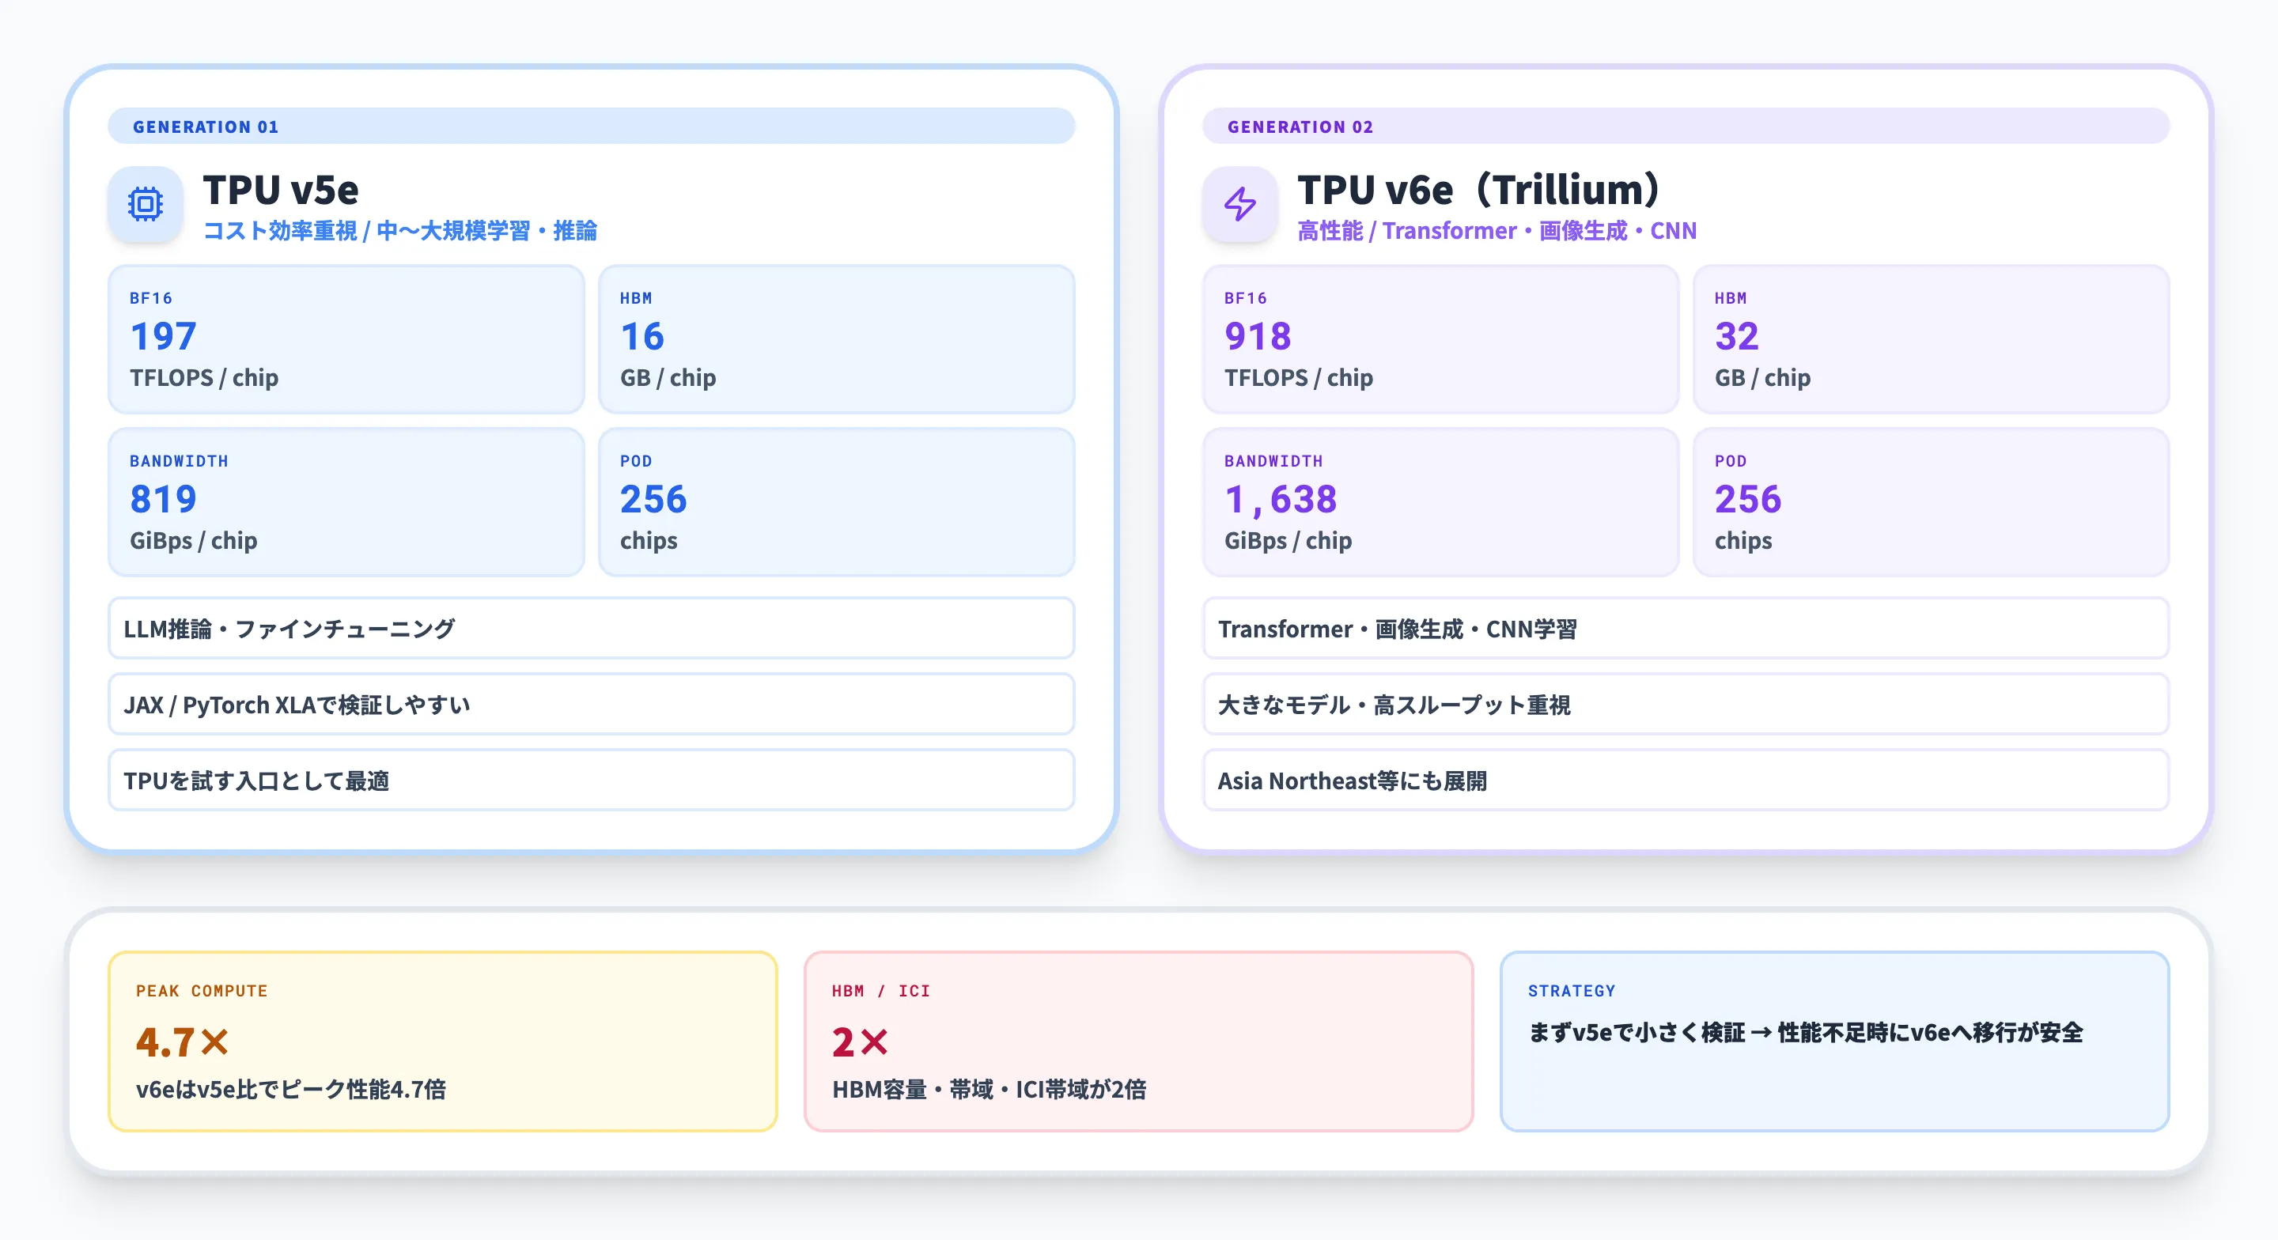Click the Transformer・画像生成・CNN学習 item
2278x1240 pixels.
click(1685, 629)
